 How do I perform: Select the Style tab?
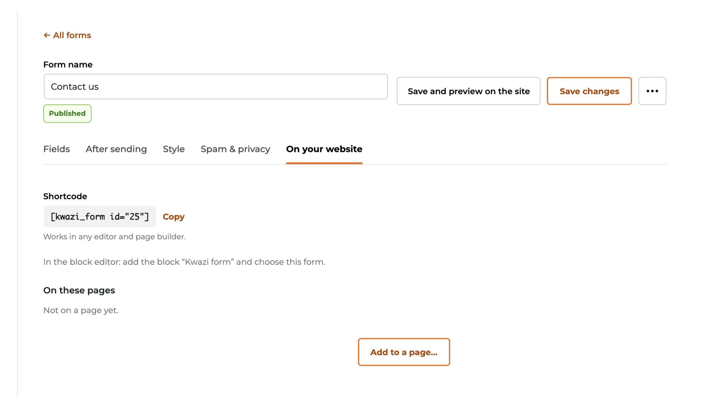(x=174, y=149)
